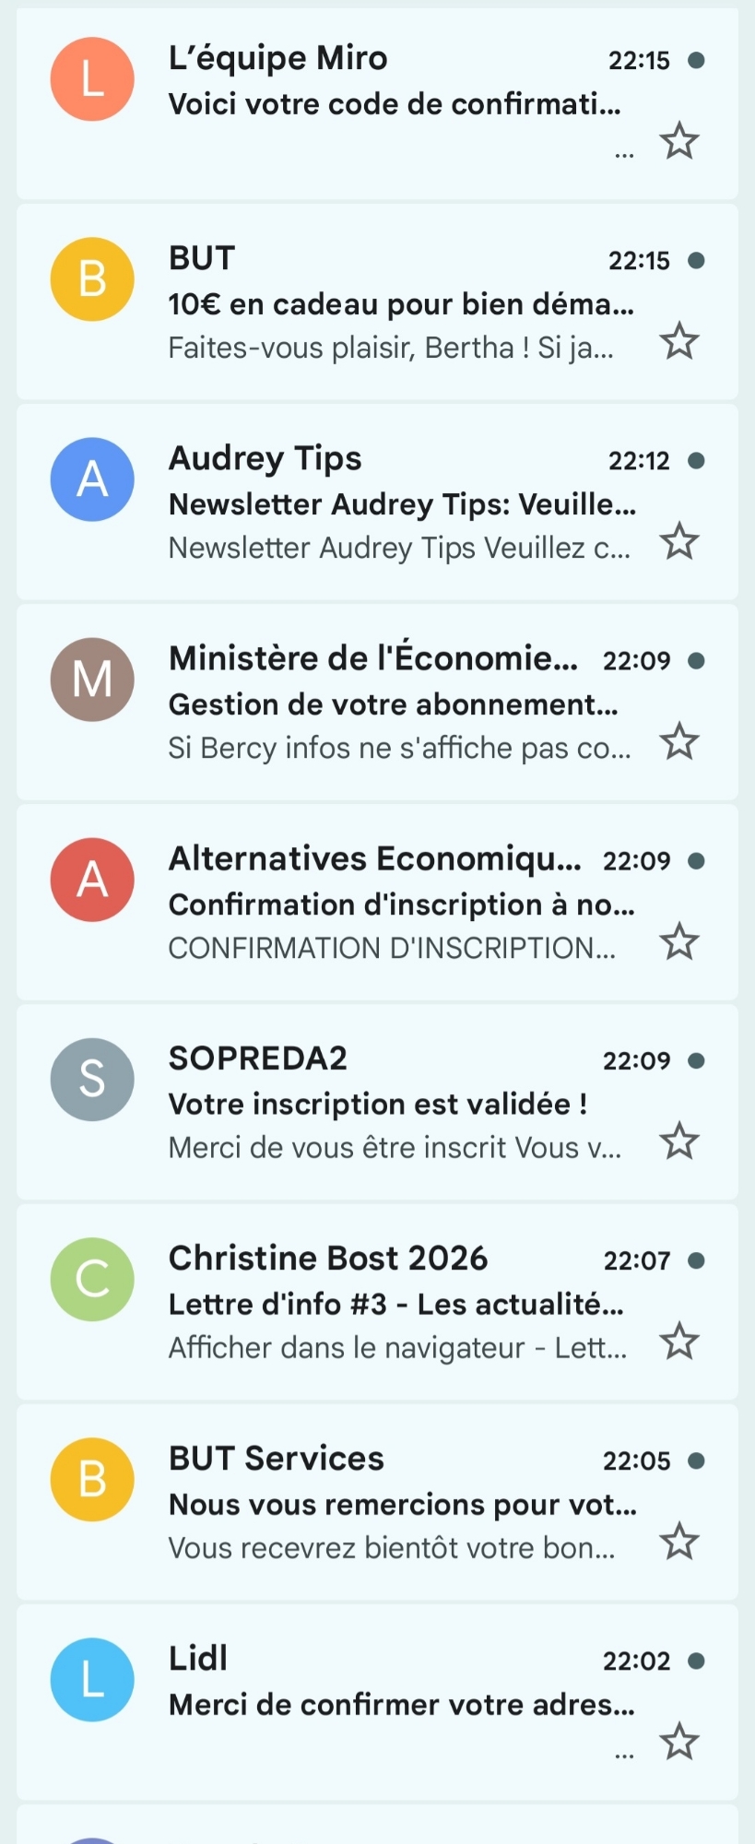Select the gray S avatar of SOPREDA2
Viewport: 755px width, 1844px height.
tap(92, 1080)
